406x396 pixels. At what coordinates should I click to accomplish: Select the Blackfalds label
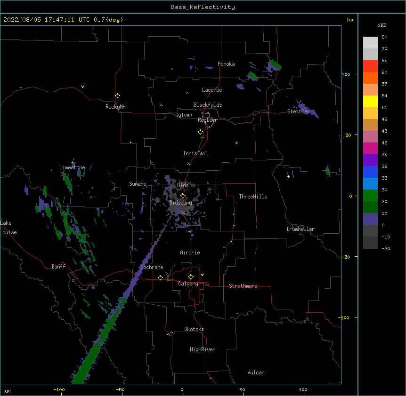pyautogui.click(x=208, y=105)
